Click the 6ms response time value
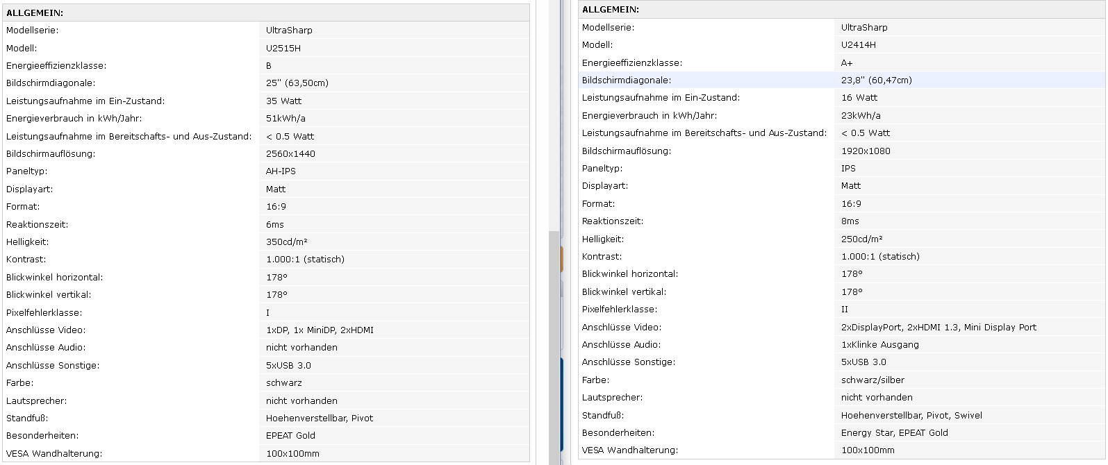The height and width of the screenshot is (465, 1108). 275,224
